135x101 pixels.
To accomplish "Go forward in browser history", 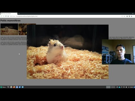I will (4, 16).
